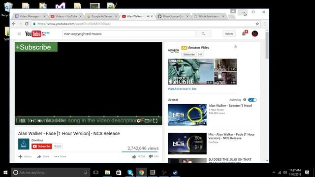This screenshot has height=177, width=315.
Task: Click the Chrome people profile button
Action: 233,11
